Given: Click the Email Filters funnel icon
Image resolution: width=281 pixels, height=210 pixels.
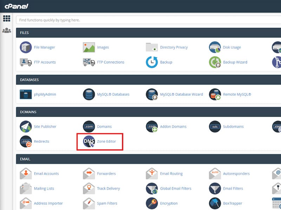Looking at the screenshot, I should pos(215,188).
